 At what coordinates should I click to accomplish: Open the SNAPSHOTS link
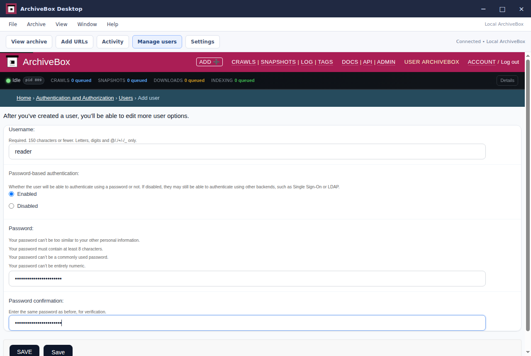tap(278, 62)
